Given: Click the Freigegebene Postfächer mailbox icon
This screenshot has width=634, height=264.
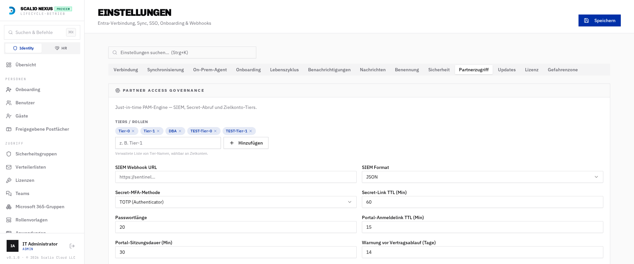Looking at the screenshot, I should click(9, 129).
